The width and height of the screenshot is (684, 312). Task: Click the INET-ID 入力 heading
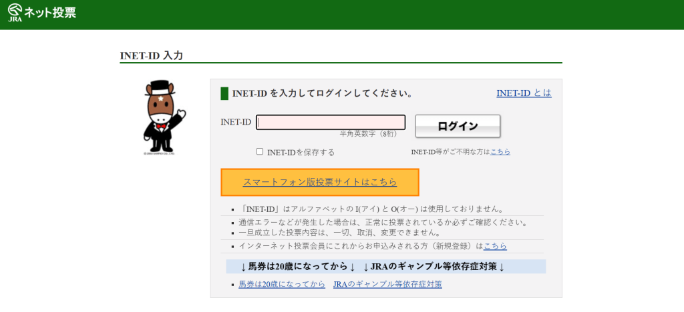pyautogui.click(x=152, y=56)
